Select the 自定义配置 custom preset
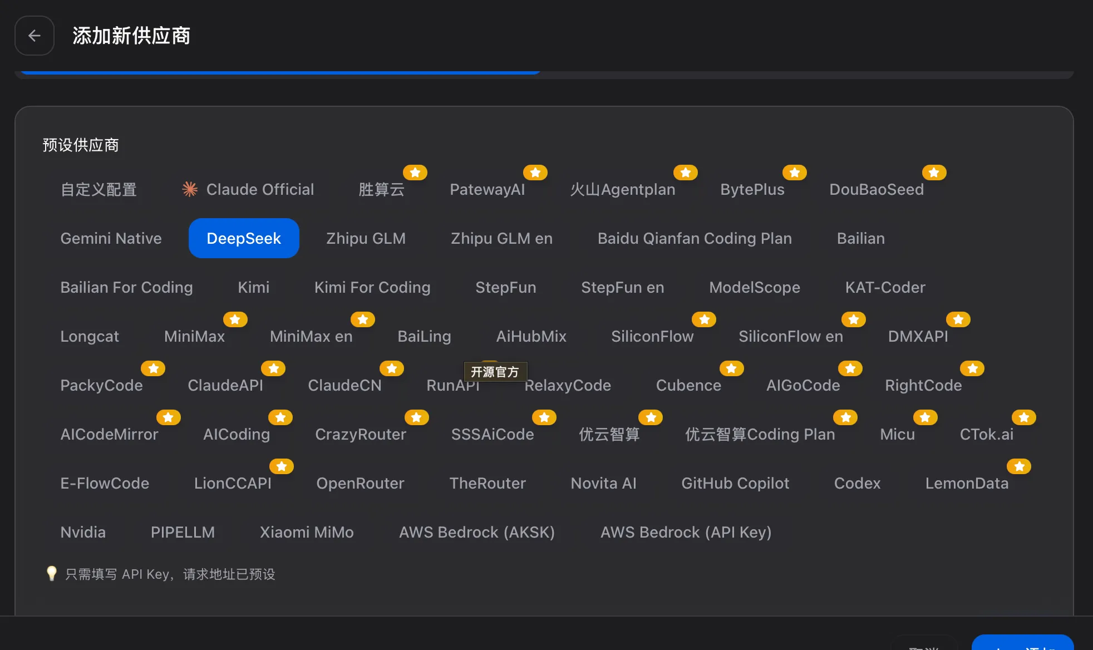Image resolution: width=1093 pixels, height=650 pixels. [99, 189]
